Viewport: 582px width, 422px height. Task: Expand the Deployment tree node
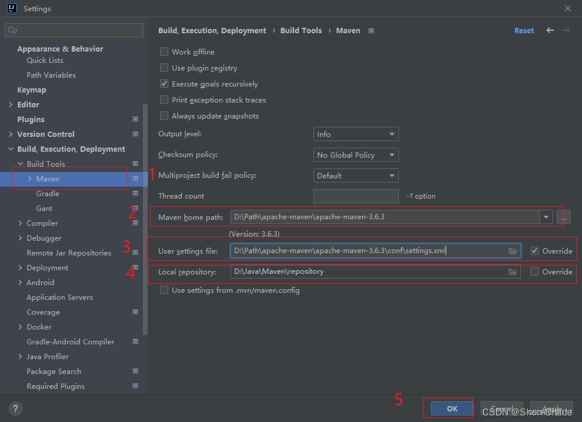coord(20,267)
